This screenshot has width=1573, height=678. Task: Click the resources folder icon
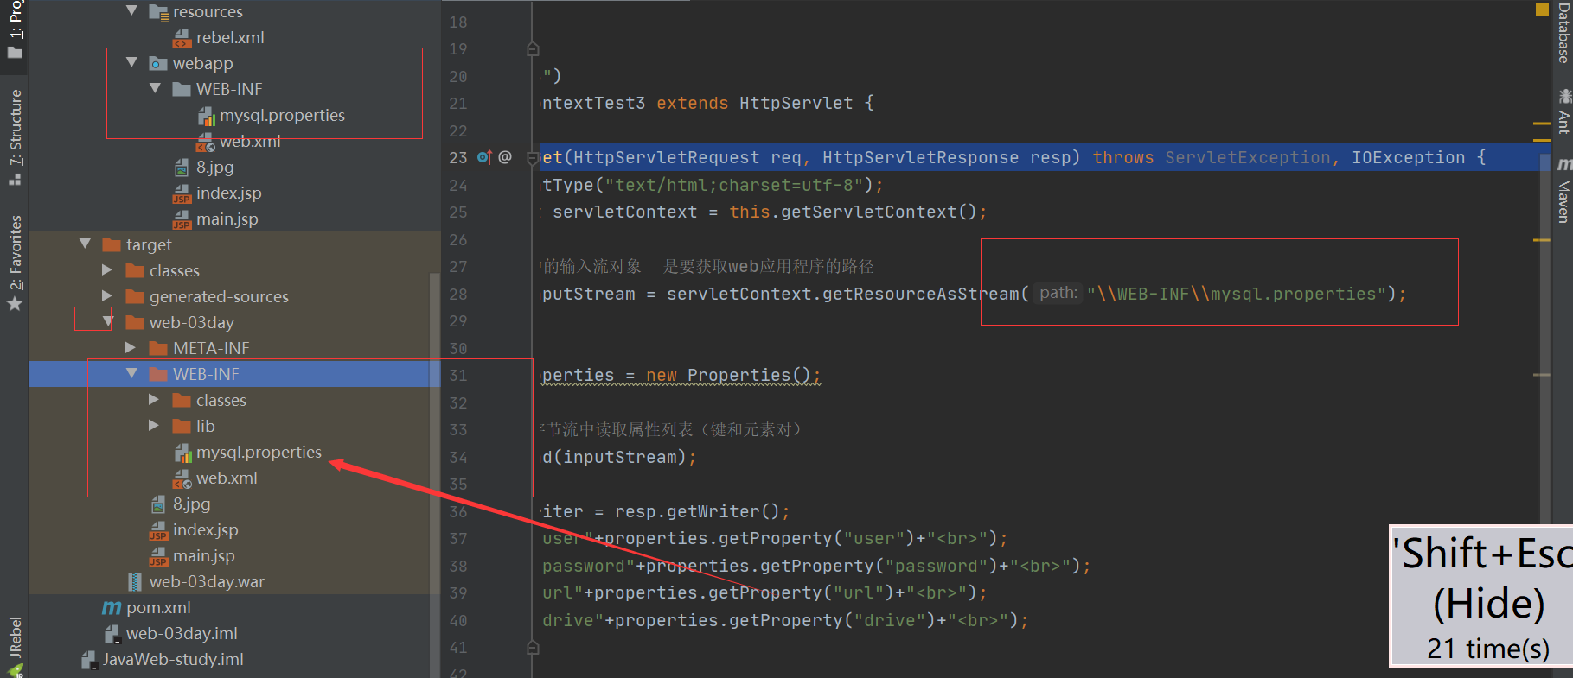(158, 12)
